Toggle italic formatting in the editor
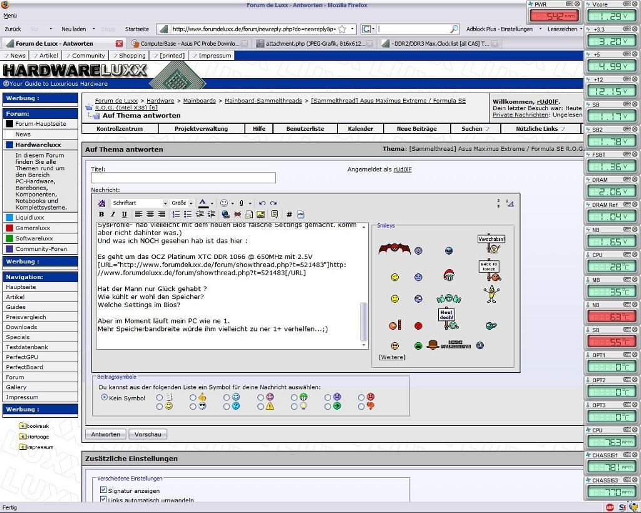The image size is (641, 513). (113, 215)
